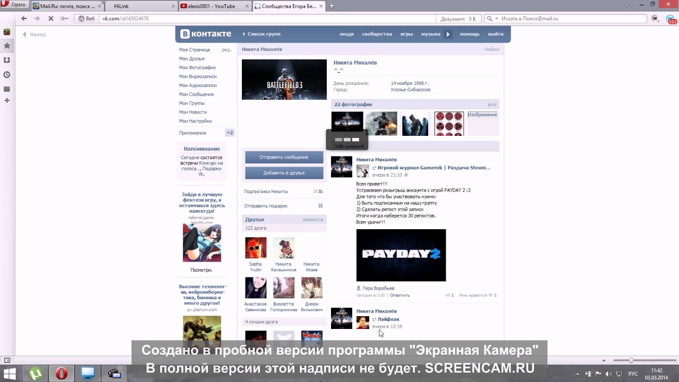Click Добавить в друзья button

click(284, 173)
